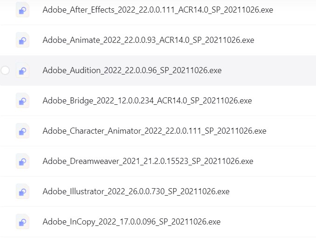Tick the selection circle beside Adobe_Audition
Image resolution: width=316 pixels, height=238 pixels.
pyautogui.click(x=5, y=70)
